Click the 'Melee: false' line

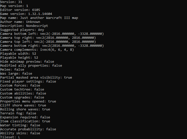point(12,70)
